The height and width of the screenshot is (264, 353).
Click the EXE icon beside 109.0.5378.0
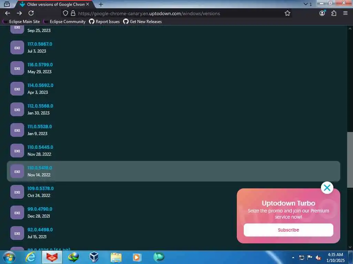17,192
